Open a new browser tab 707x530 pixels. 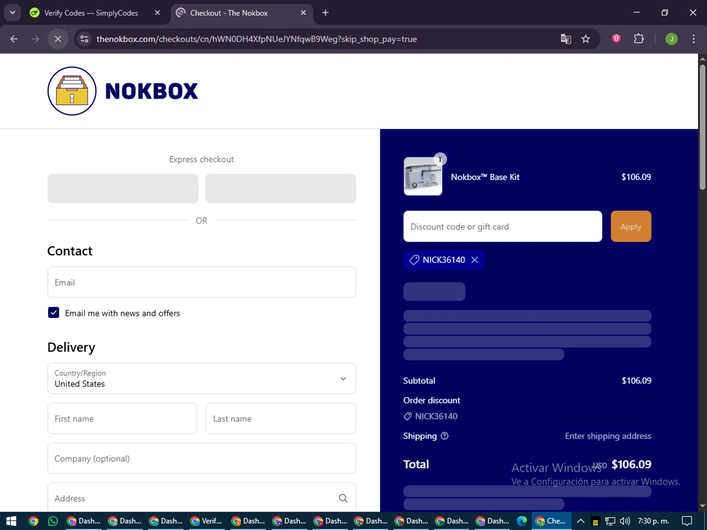(325, 13)
